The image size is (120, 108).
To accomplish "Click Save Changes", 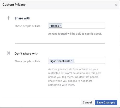I will click(106, 102).
